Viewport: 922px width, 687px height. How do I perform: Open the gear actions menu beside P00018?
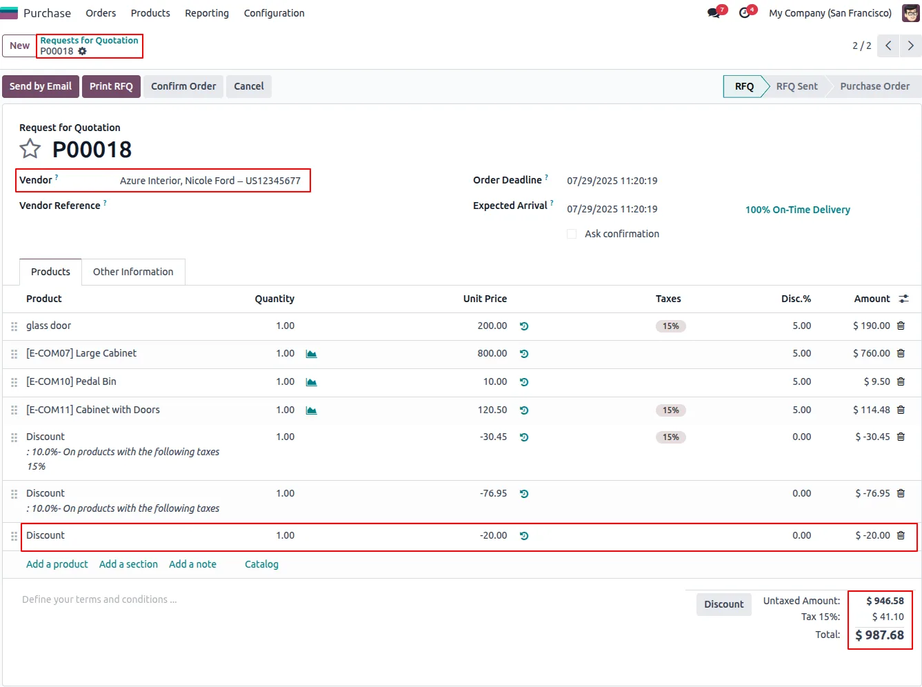pos(82,51)
